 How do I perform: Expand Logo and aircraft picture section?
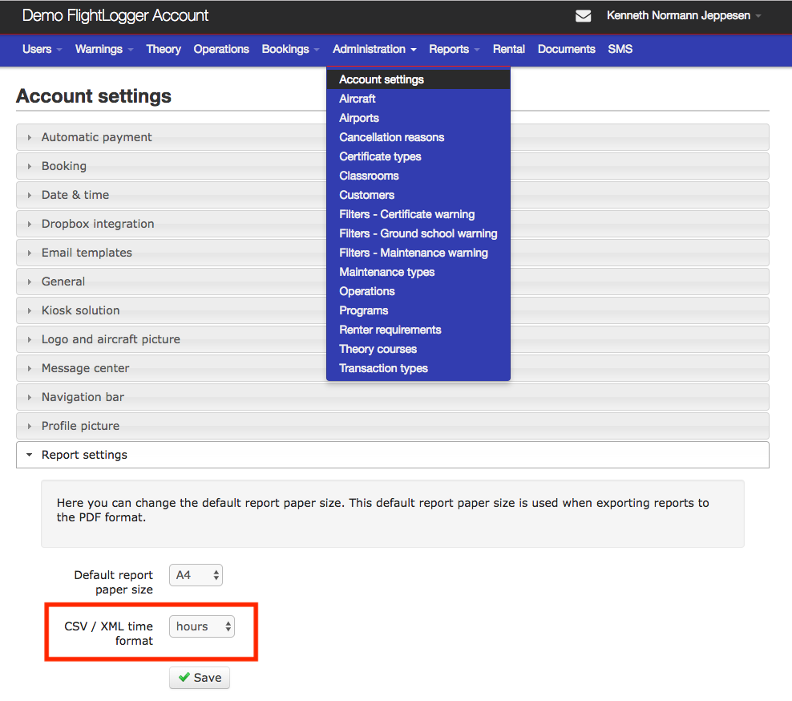click(x=172, y=338)
